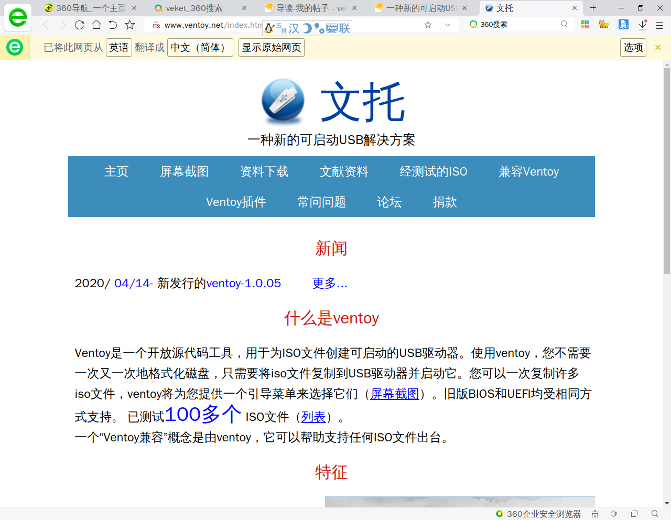Open Ventoy插件 navigation item
The image size is (671, 520).
tap(236, 202)
